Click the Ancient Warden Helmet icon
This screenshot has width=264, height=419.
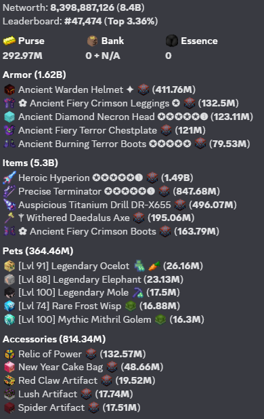click(x=9, y=89)
